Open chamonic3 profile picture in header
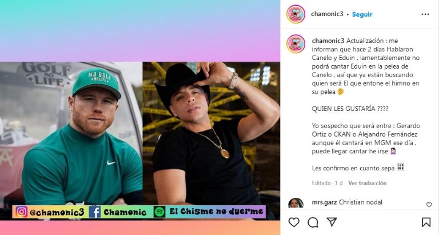The width and height of the screenshot is (439, 235). 296,14
